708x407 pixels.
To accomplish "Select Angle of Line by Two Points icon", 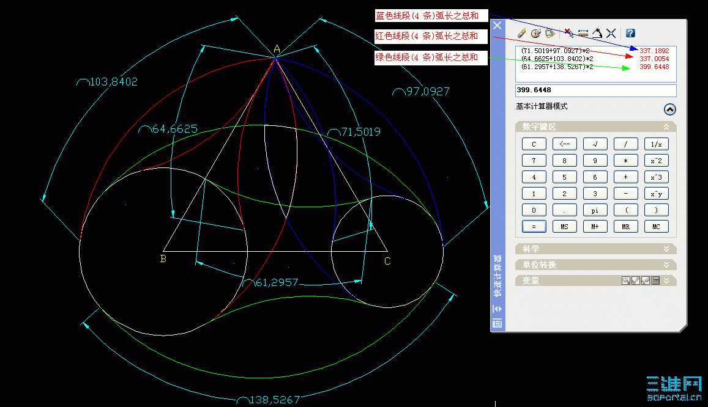I will pos(597,33).
